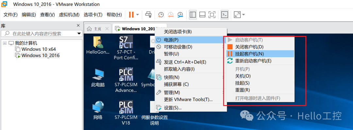Take a snapshot with the clock-plus toolbar icon
Viewport: 353px width, 130px height.
pyautogui.click(x=161, y=15)
